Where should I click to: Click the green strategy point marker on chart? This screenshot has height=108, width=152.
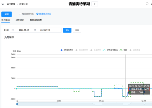(125, 96)
